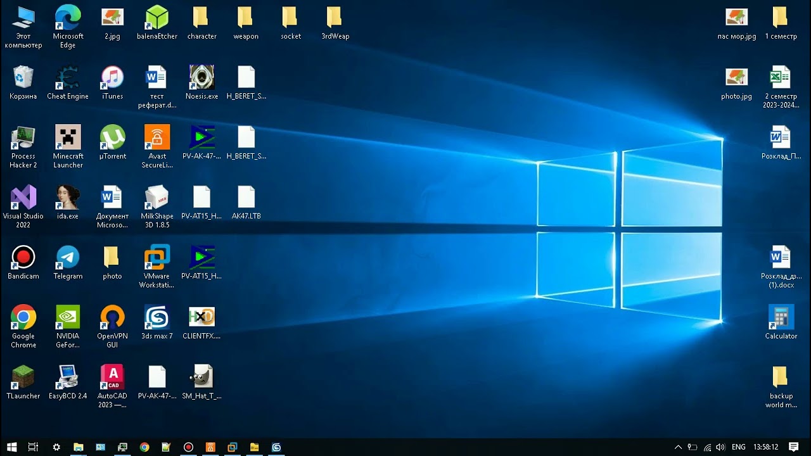Select the AutoCAD 2023 shortcut
Viewport: 811px width, 456px height.
(112, 387)
